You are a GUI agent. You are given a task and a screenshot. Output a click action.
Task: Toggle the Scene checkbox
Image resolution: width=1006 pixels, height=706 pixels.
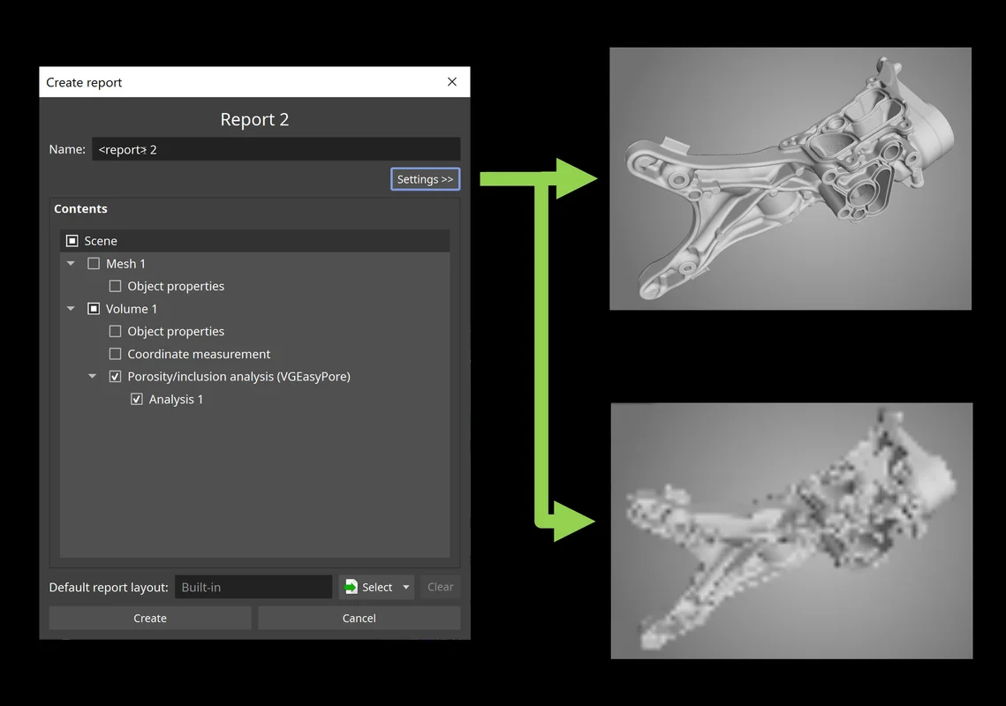coord(72,241)
